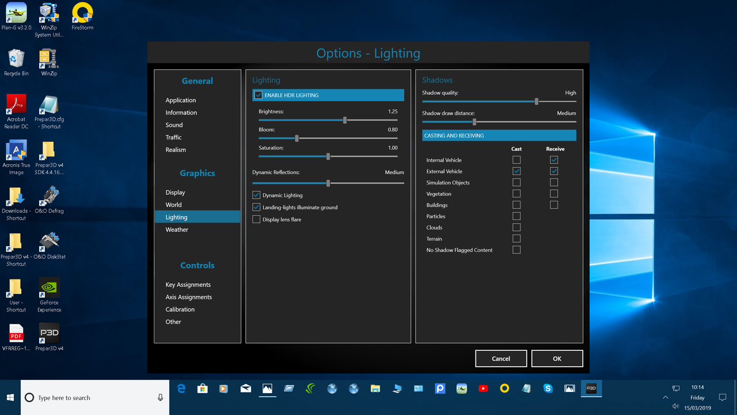Launch GeForce Experience from the desktop
Image resolution: width=737 pixels, height=415 pixels.
pos(49,286)
